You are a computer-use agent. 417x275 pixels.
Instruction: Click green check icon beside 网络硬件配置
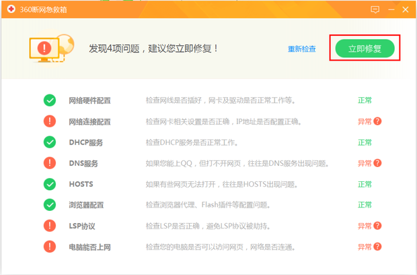[50, 100]
